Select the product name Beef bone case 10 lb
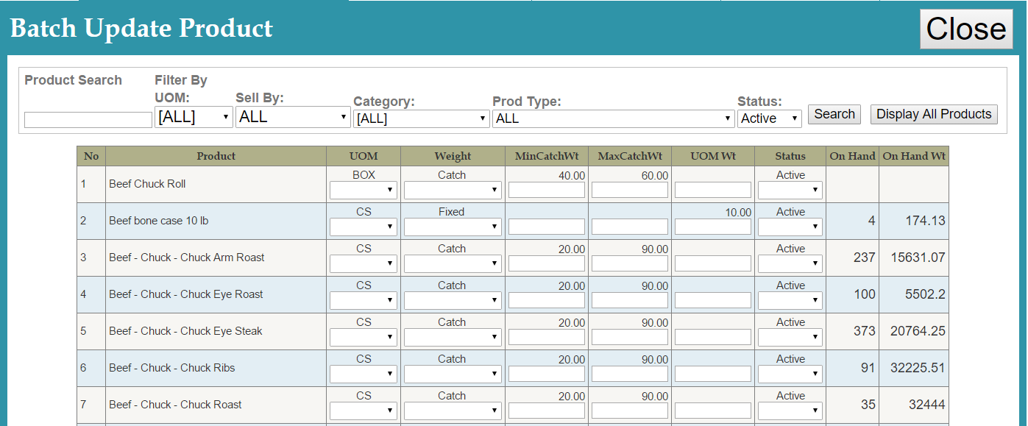Viewport: 1028px width, 426px height. 159,221
